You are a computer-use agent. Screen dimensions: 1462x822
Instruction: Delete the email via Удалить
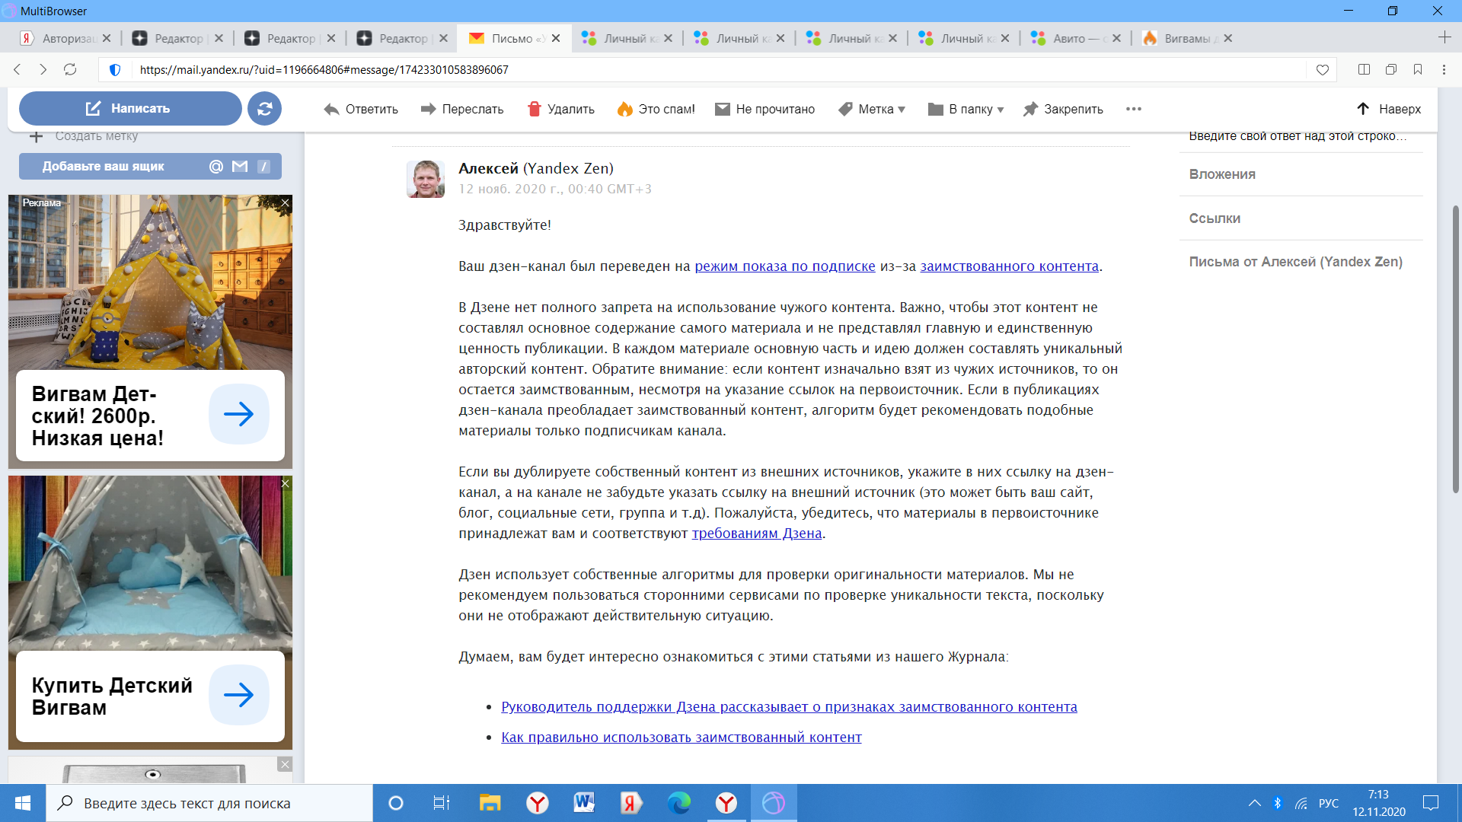tap(561, 110)
